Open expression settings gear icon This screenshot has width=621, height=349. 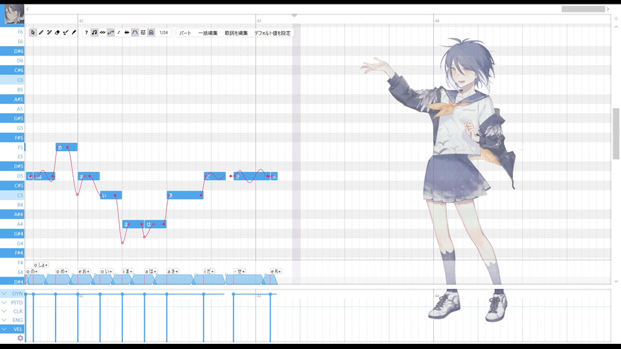[x=20, y=338]
